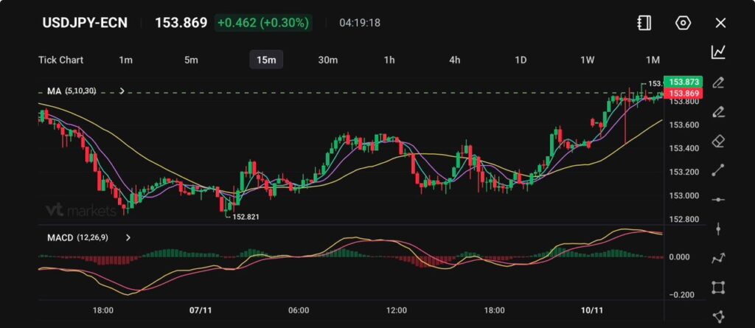
Task: Open the order book notebook icon
Action: coord(644,23)
